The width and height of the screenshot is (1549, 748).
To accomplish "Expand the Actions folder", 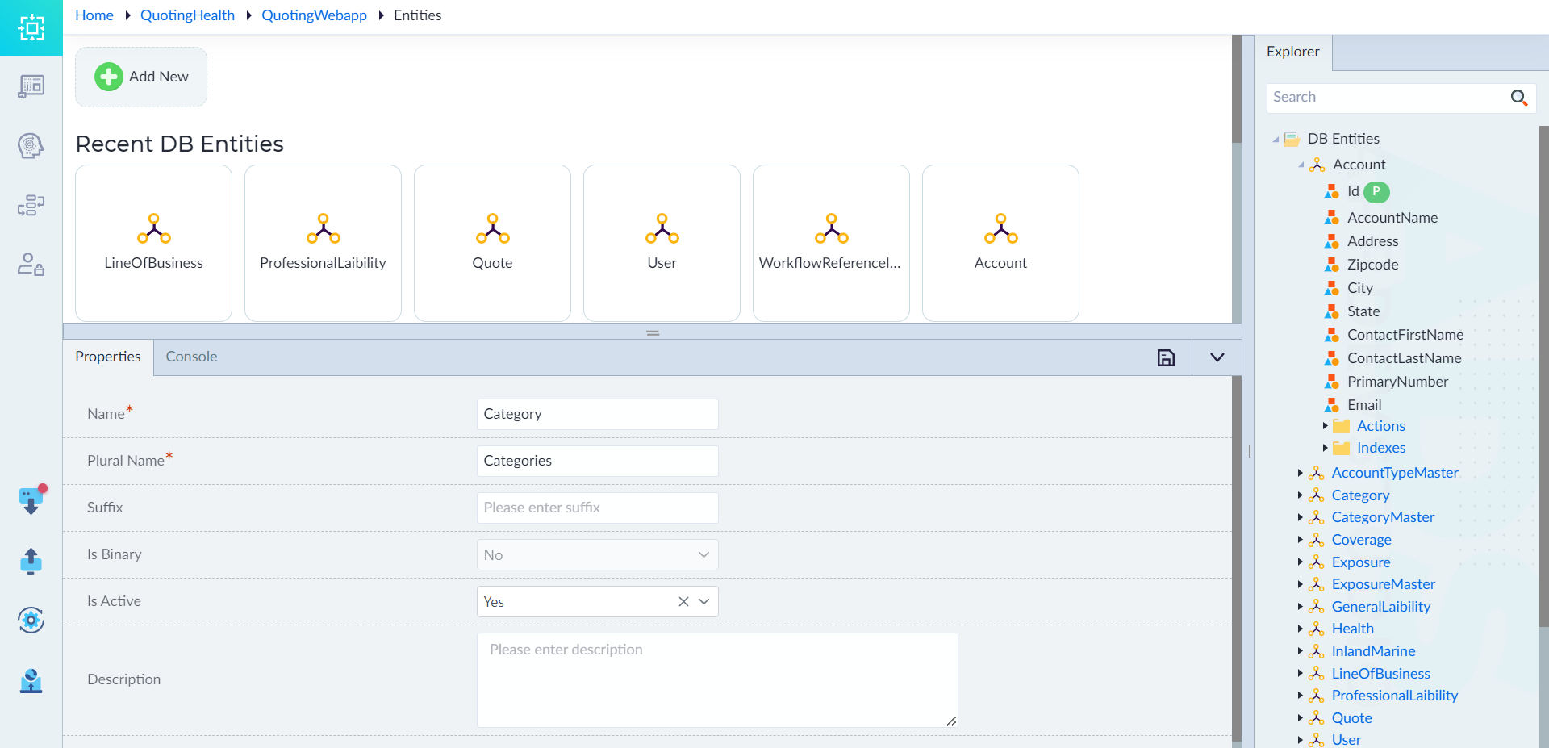I will (1325, 426).
